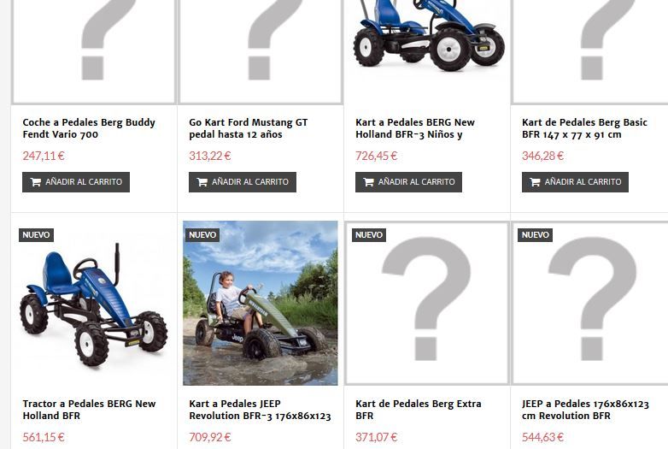The image size is (668, 449).
Task: Open the Kart de Pedales Berg Extra BFR title
Action: (419, 410)
